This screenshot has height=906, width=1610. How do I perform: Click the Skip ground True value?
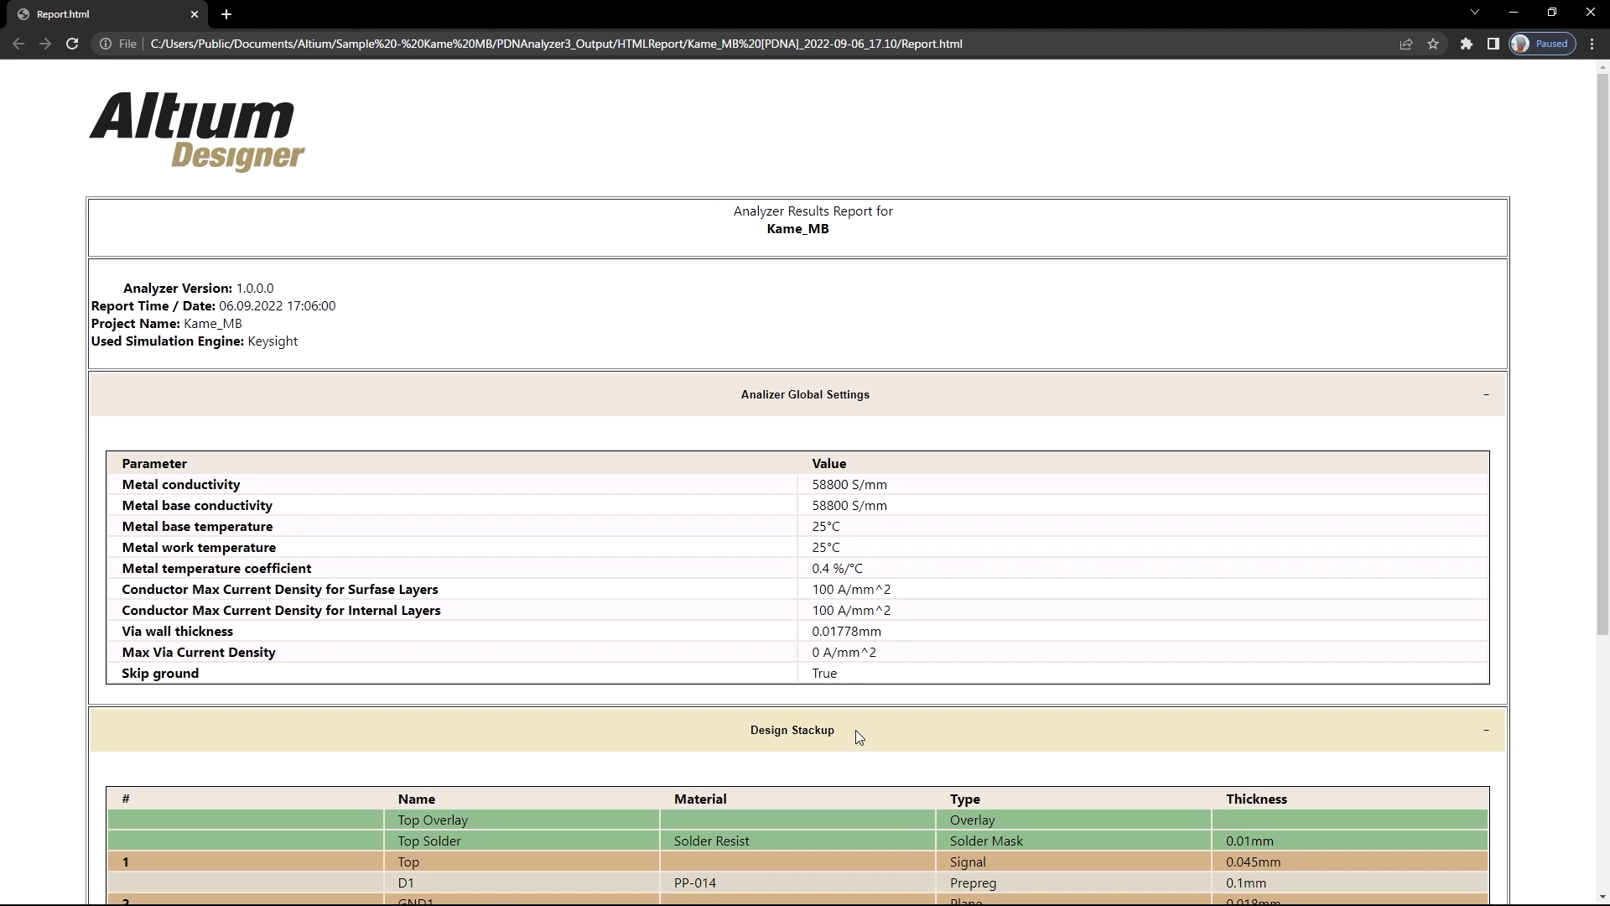click(x=824, y=673)
